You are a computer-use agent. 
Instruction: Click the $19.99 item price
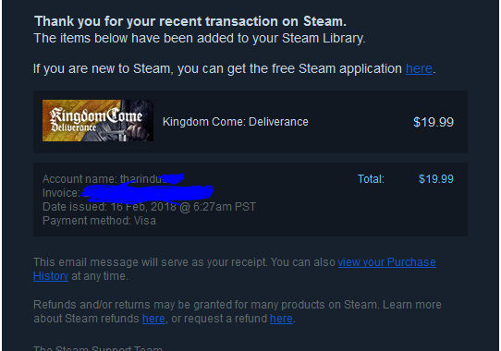434,122
